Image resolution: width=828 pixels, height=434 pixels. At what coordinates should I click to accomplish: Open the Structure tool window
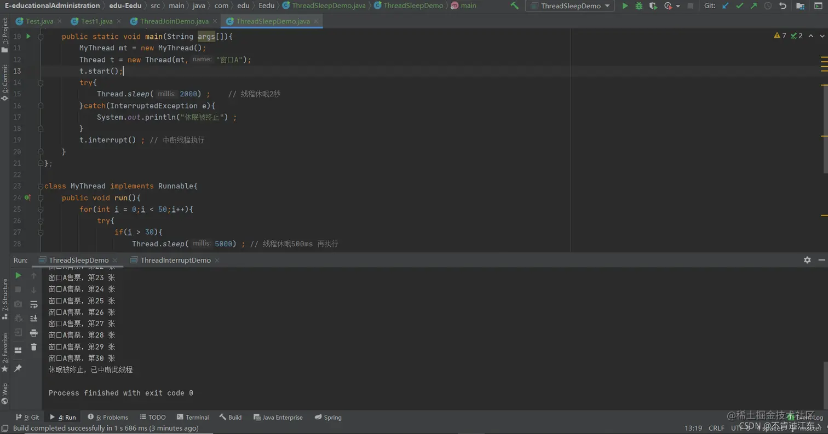[5, 299]
